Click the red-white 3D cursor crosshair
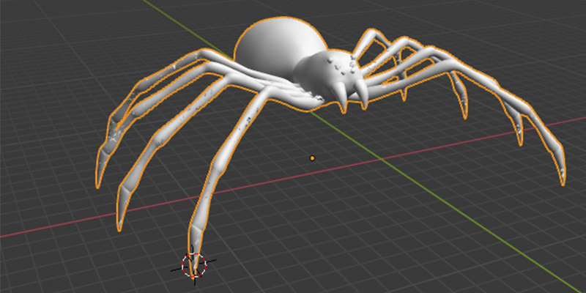This screenshot has height=293, width=586. pos(193,265)
